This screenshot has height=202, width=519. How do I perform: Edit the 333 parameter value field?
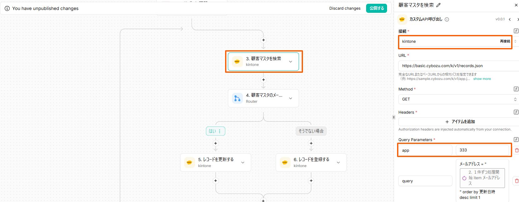483,150
